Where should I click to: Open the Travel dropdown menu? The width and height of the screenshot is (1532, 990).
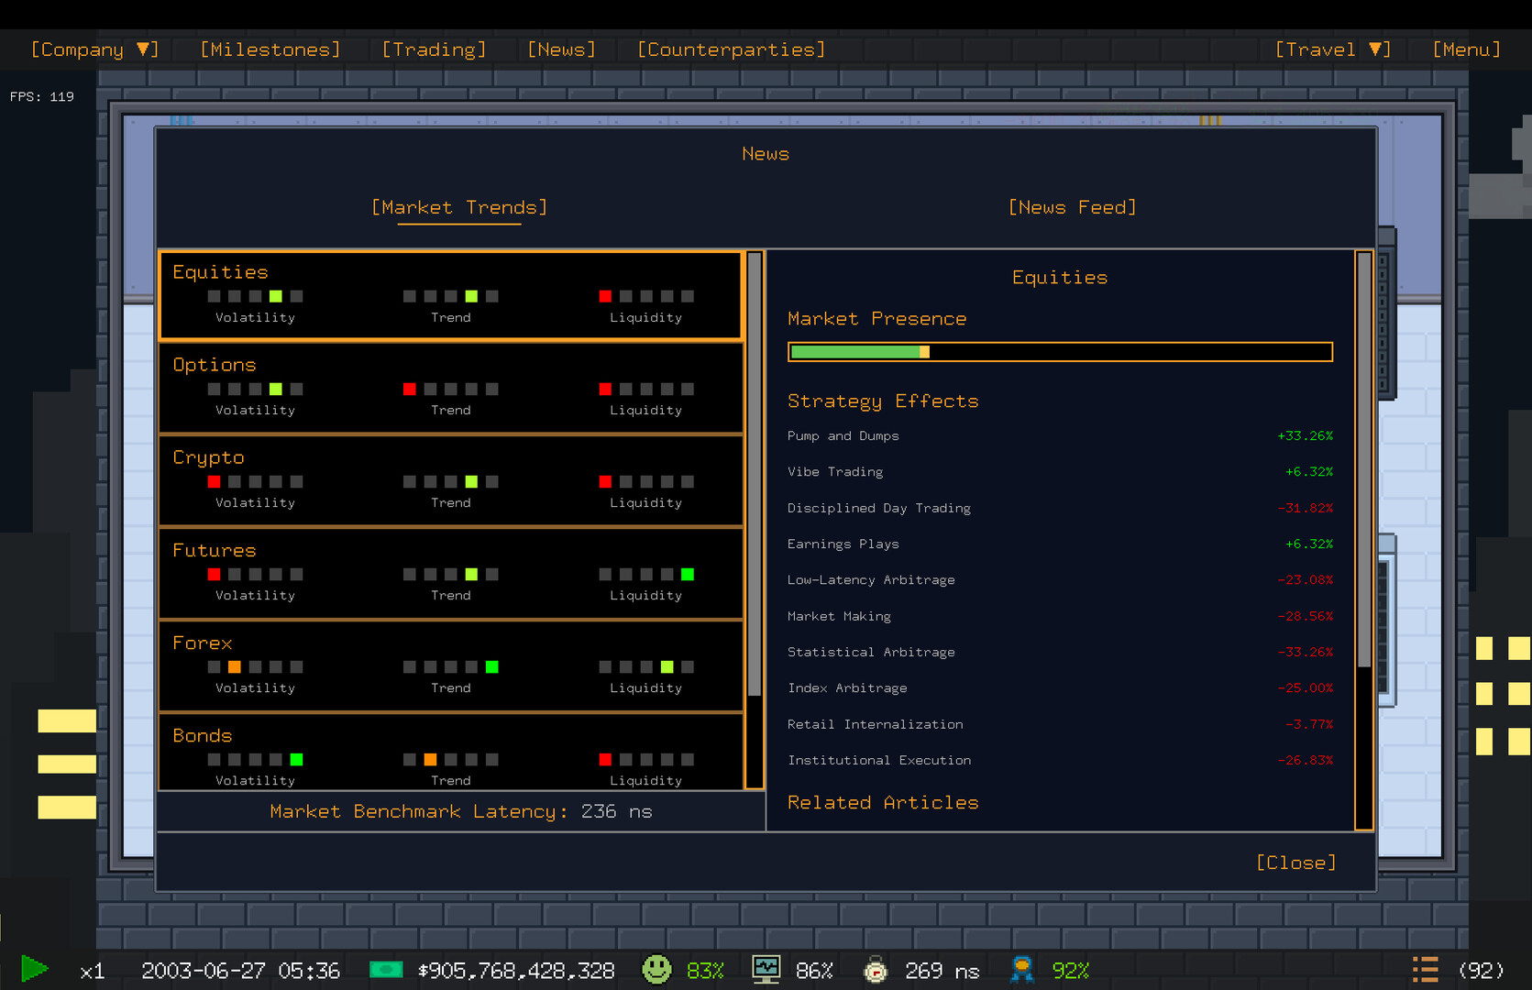[1331, 49]
